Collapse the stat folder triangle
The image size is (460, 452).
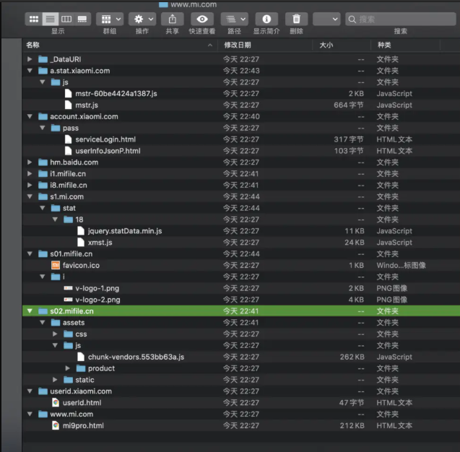coord(42,208)
